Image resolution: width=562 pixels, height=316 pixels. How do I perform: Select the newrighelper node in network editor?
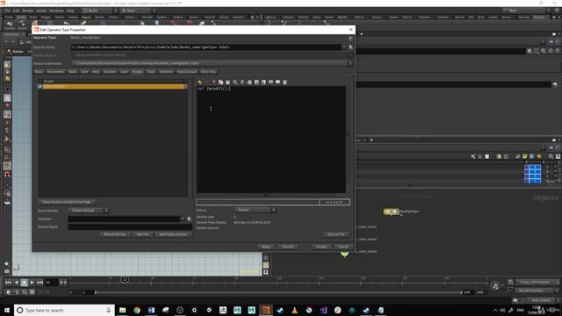point(391,212)
